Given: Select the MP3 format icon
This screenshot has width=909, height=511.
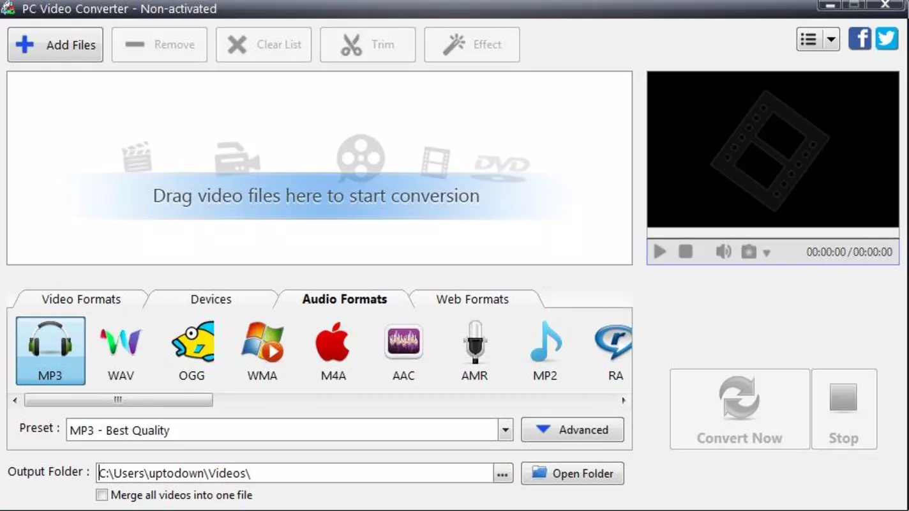Looking at the screenshot, I should [50, 351].
